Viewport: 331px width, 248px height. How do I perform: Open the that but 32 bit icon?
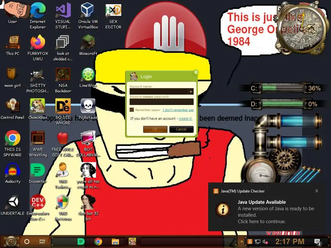coord(88,208)
